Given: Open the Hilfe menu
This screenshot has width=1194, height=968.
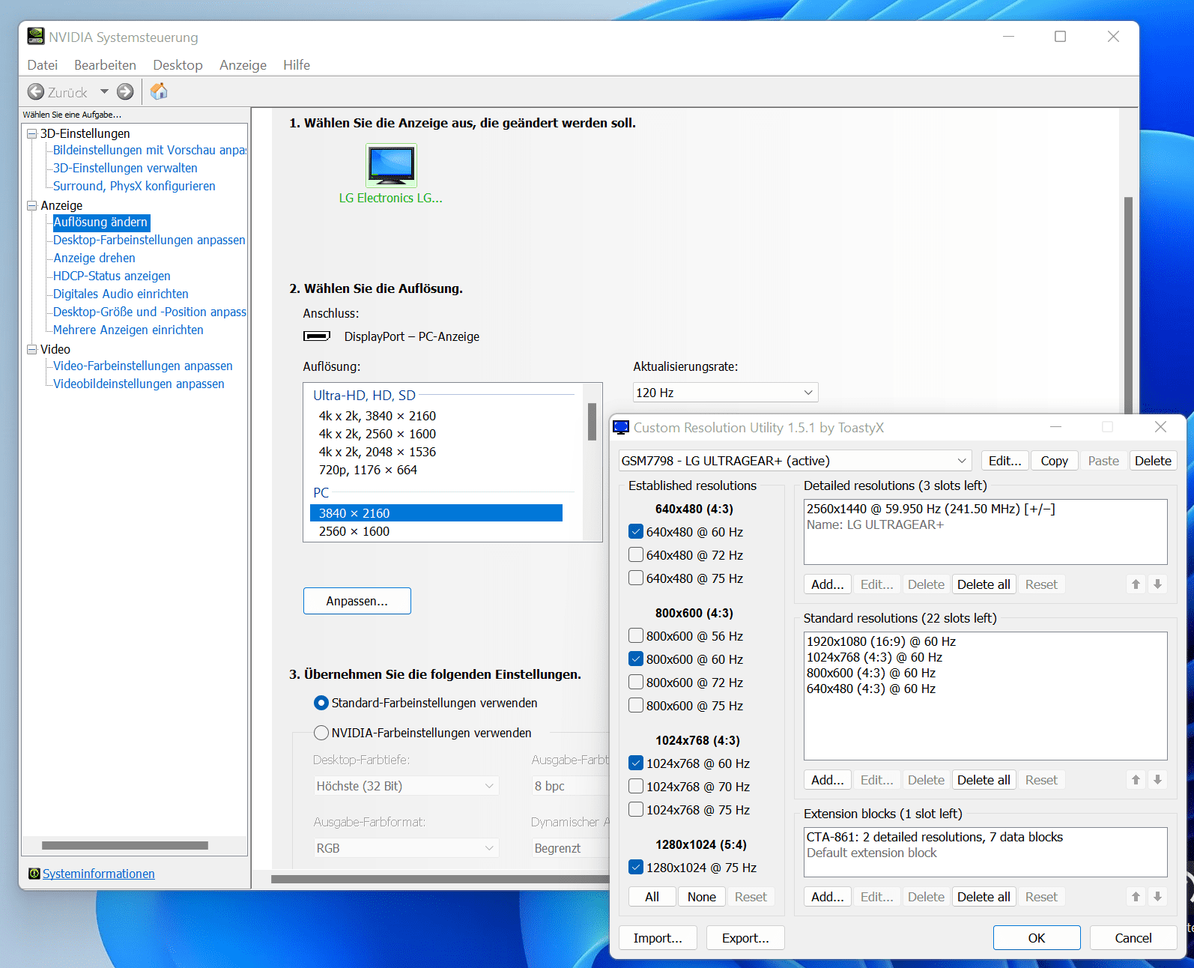Looking at the screenshot, I should click(x=297, y=65).
